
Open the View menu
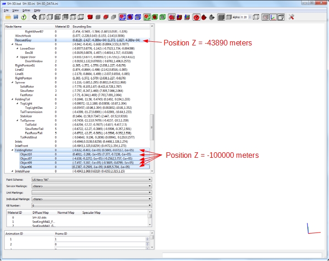(15, 10)
